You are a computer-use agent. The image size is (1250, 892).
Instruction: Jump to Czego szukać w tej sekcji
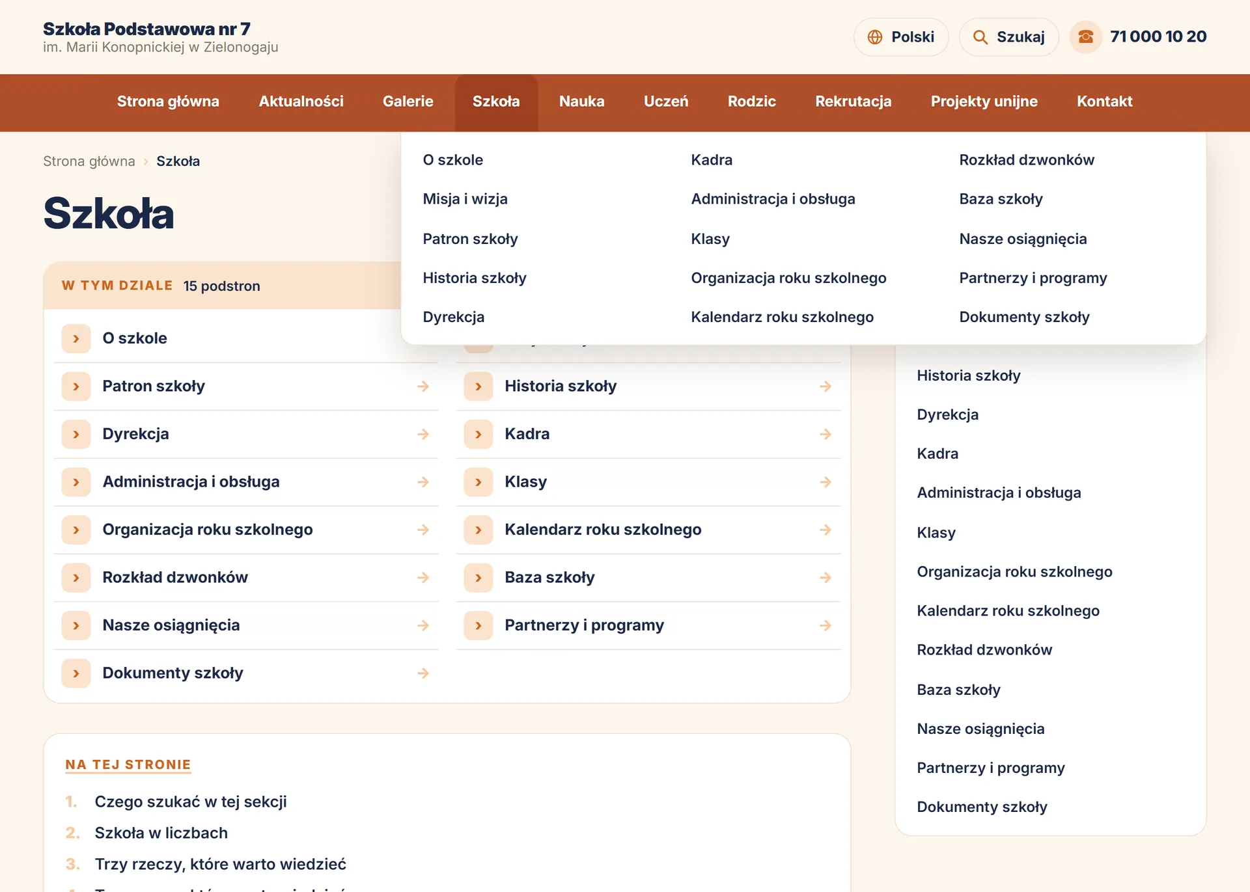click(x=191, y=802)
